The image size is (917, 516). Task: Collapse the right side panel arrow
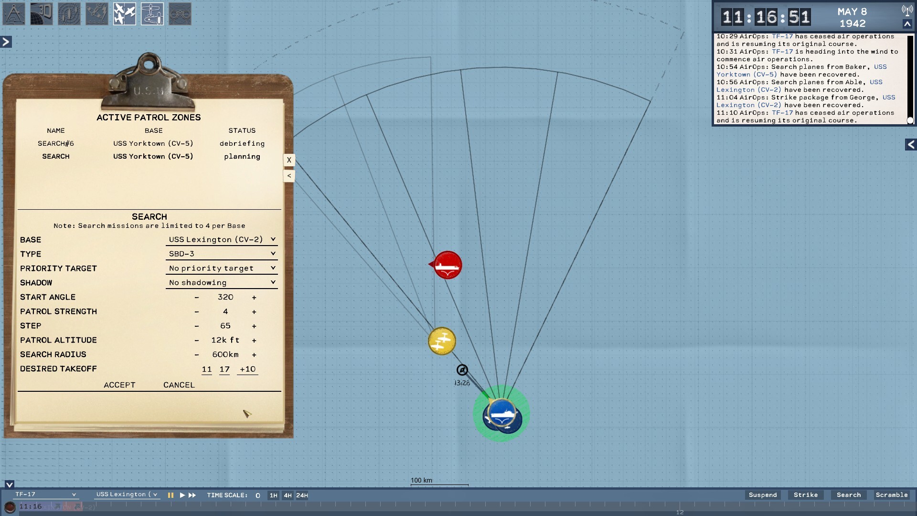tap(911, 144)
